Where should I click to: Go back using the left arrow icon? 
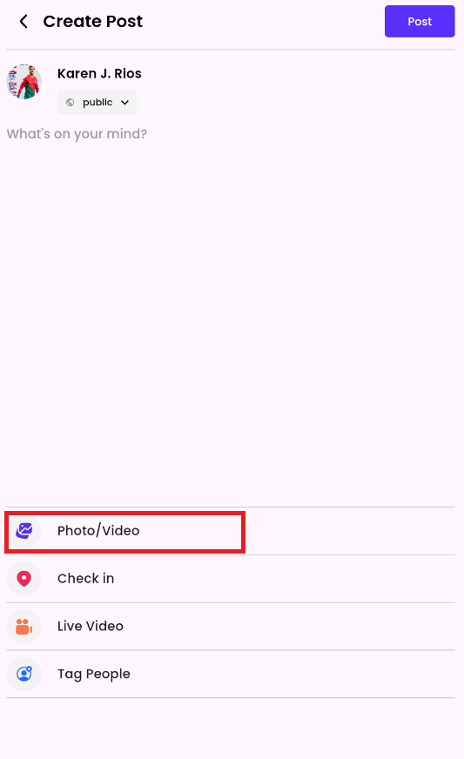tap(24, 21)
